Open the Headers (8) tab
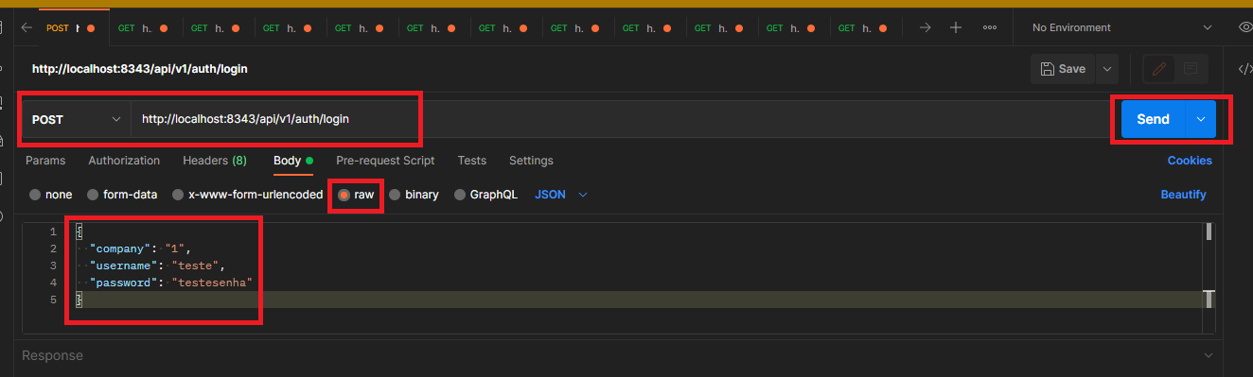Viewport: 1253px width, 377px height. tap(215, 161)
